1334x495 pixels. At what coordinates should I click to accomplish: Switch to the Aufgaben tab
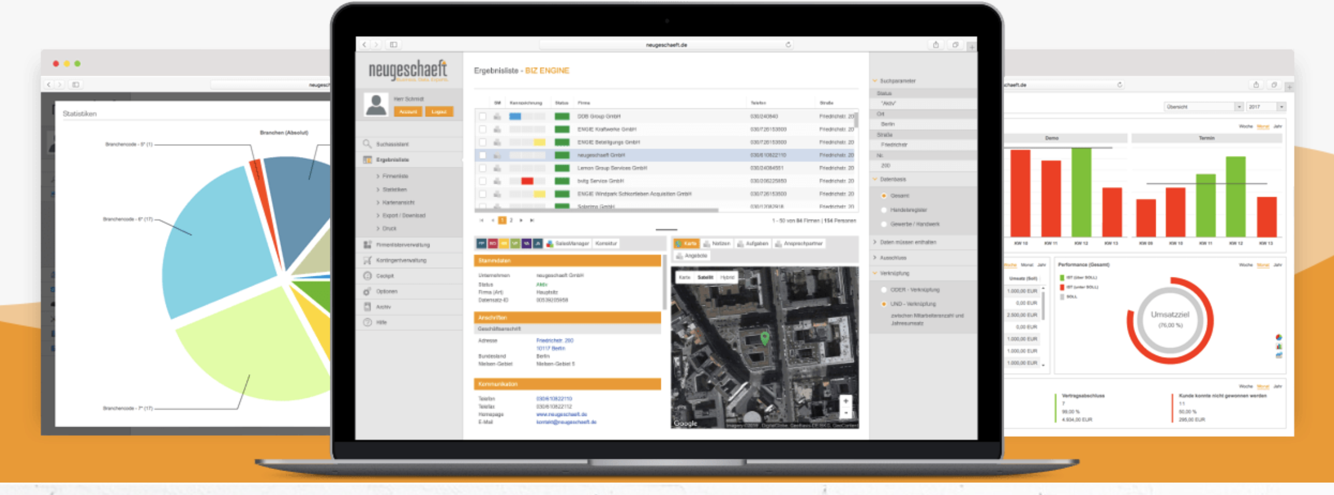point(753,244)
